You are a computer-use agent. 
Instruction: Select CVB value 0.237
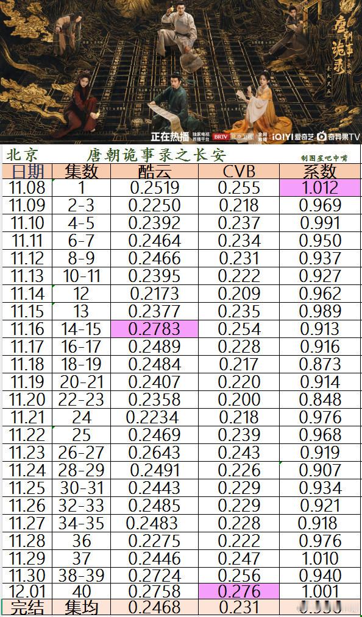click(239, 223)
